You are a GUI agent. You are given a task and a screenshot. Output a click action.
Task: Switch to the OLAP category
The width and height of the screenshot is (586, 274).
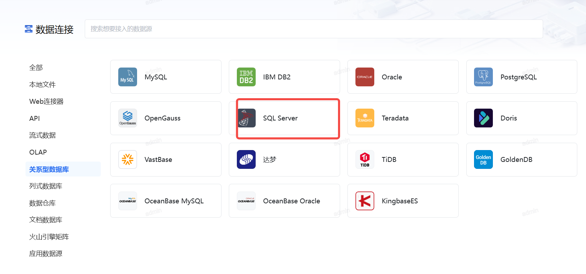[38, 152]
